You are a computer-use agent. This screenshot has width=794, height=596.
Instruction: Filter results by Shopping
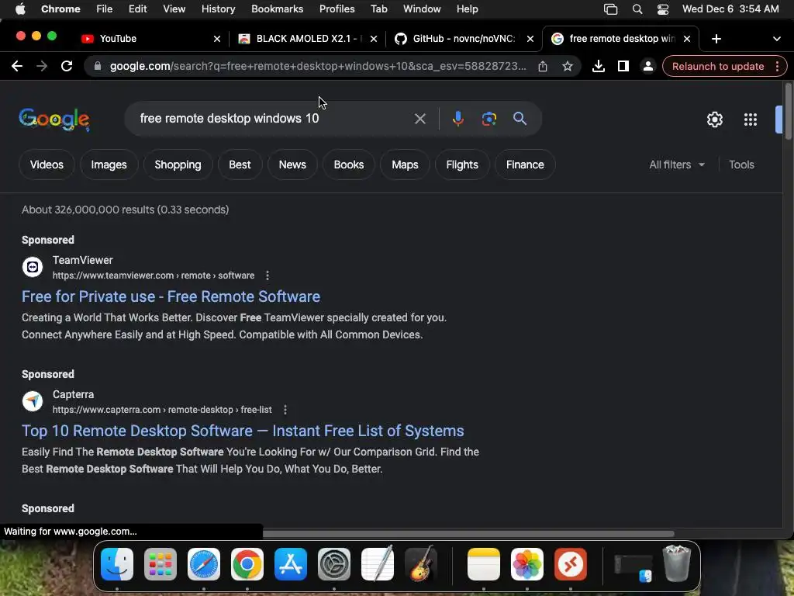[x=178, y=165]
